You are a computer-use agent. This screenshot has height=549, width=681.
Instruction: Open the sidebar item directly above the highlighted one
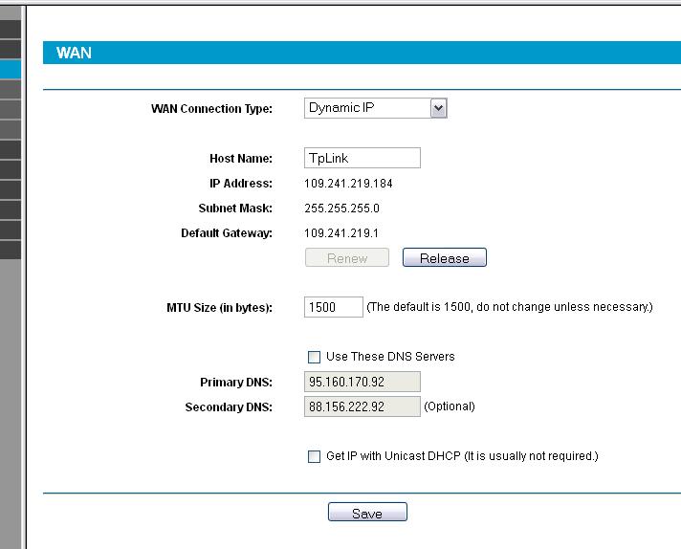[10, 49]
